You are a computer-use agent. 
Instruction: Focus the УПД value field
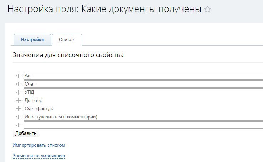[143, 92]
